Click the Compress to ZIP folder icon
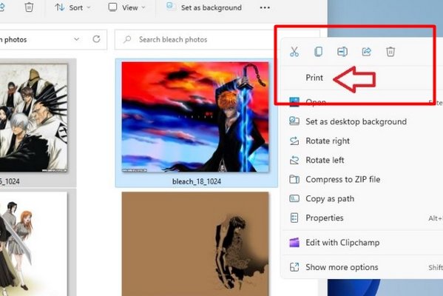Image resolution: width=443 pixels, height=296 pixels. click(294, 179)
